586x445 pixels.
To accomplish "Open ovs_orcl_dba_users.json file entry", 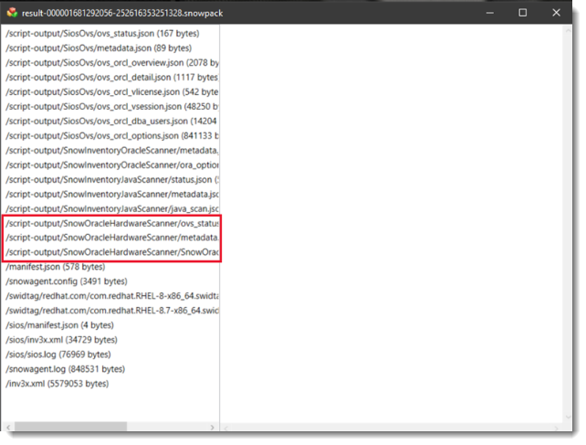I will (x=112, y=121).
